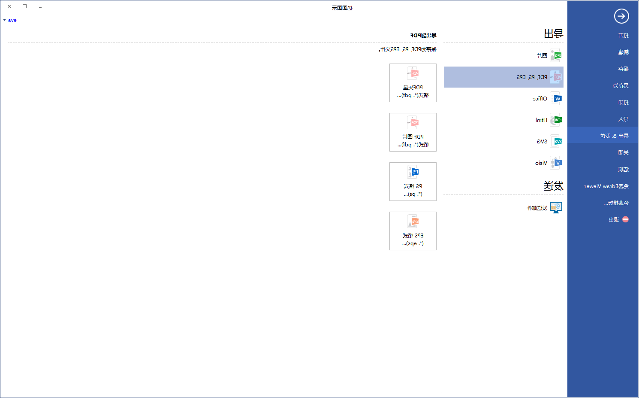Click the orange EPS file icon
The image size is (639, 398).
click(x=413, y=222)
